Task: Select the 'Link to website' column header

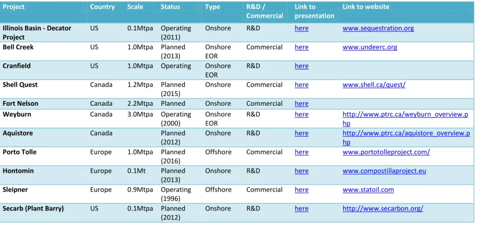Action: tap(366, 7)
